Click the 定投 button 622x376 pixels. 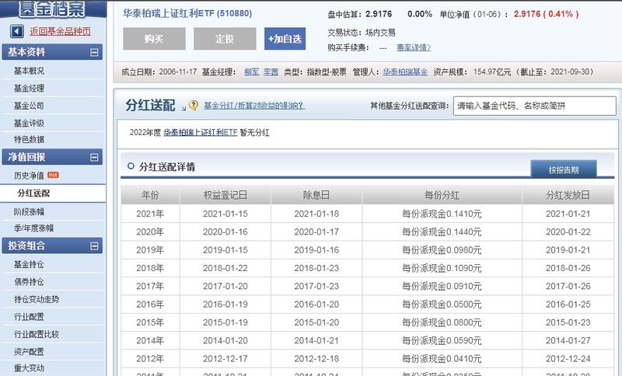[225, 39]
